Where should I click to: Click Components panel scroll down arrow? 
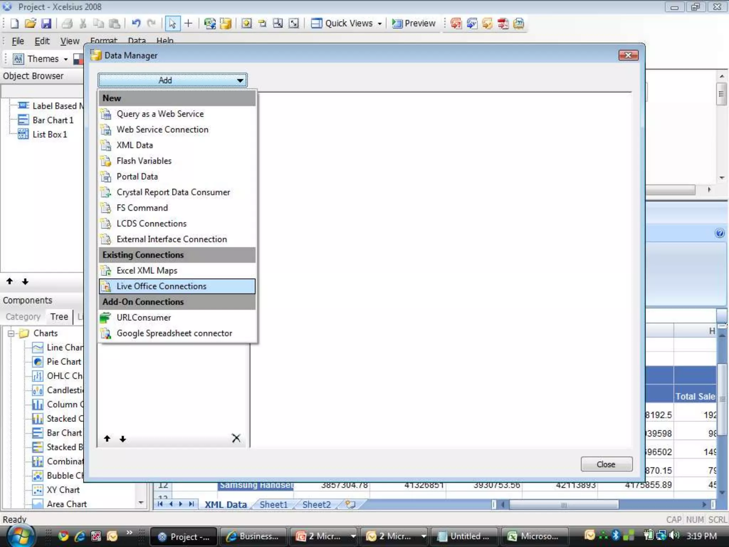click(141, 503)
